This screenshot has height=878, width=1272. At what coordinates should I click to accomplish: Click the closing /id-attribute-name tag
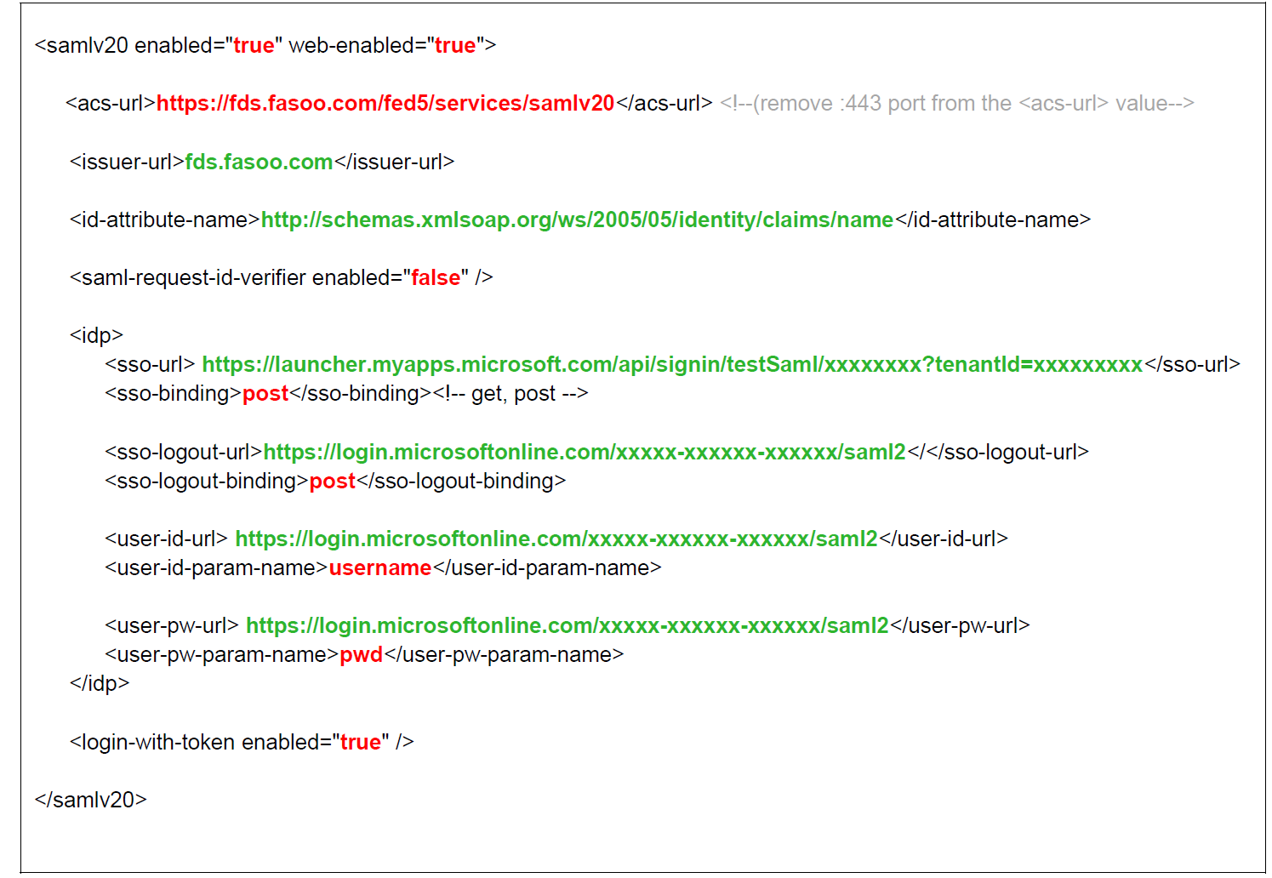tap(993, 220)
